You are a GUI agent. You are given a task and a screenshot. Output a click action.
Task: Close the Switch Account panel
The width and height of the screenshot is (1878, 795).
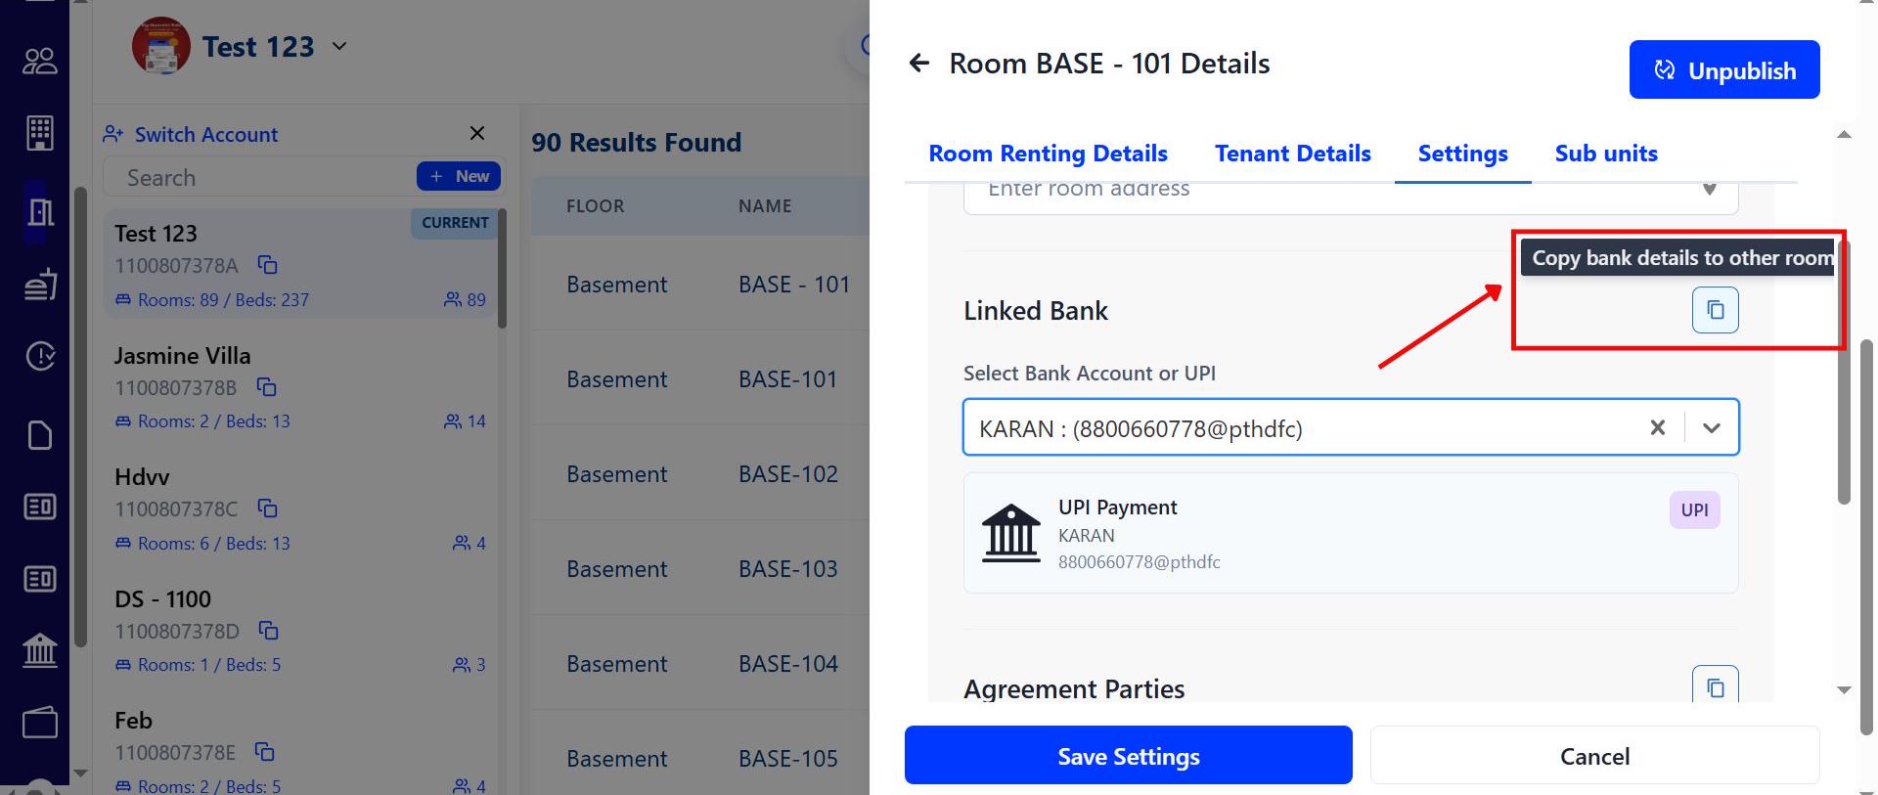click(x=477, y=133)
